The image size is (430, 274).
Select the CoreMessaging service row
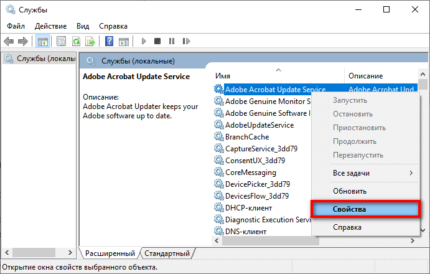tap(263, 172)
